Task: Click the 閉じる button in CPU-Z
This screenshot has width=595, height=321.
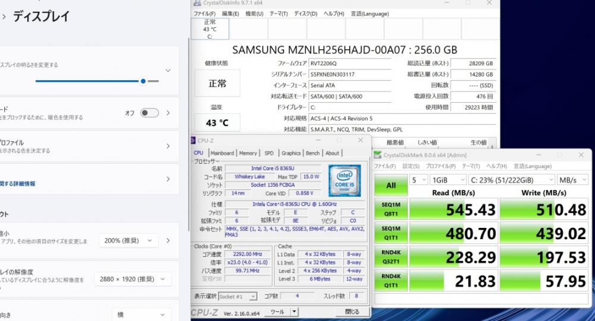Action: (x=352, y=312)
